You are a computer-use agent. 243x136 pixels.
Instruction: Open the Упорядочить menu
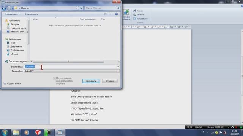(x=12, y=14)
